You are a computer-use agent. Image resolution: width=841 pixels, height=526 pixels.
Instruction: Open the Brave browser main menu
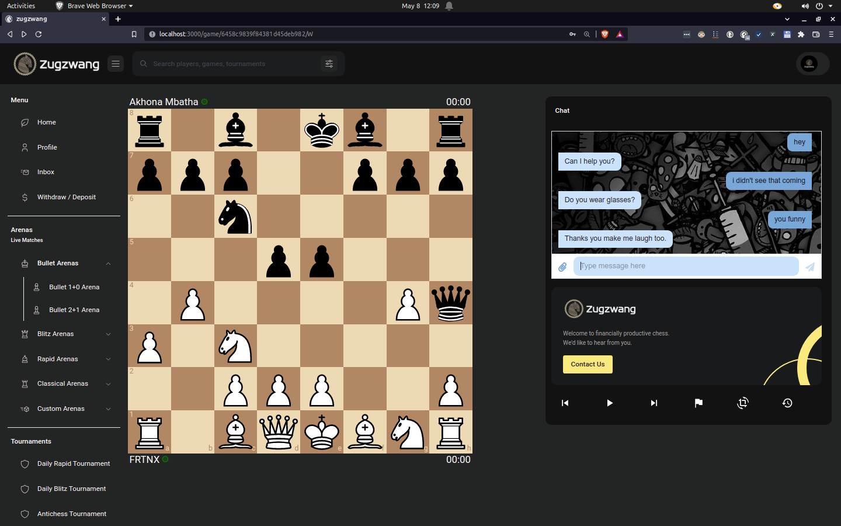[x=831, y=34]
